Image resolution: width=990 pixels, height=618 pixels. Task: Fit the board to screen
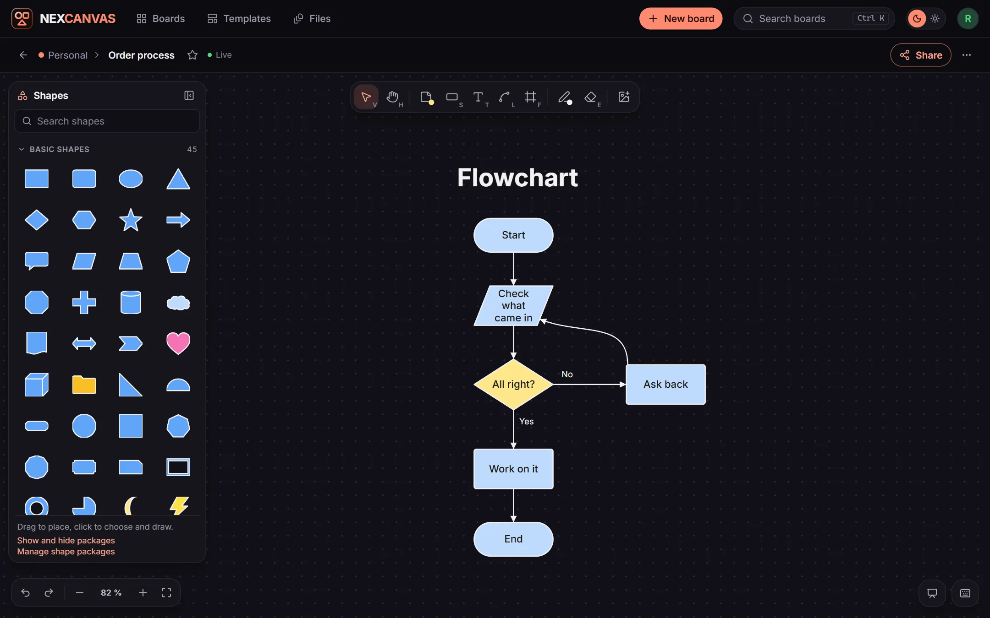pyautogui.click(x=166, y=592)
